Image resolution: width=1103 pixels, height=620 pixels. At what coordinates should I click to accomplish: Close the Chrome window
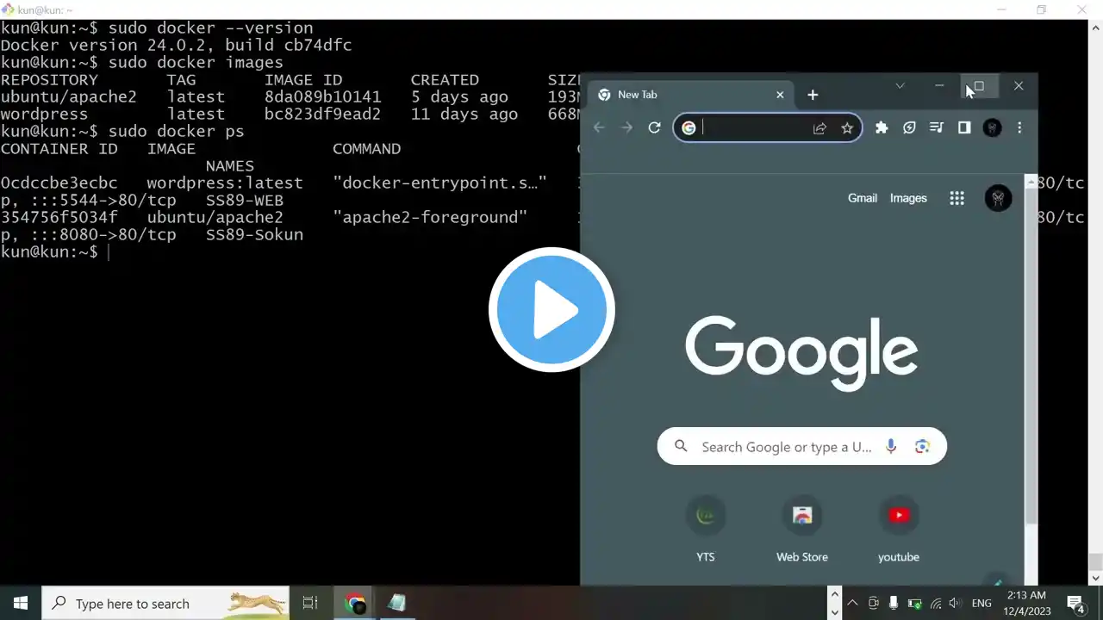[x=1019, y=86]
